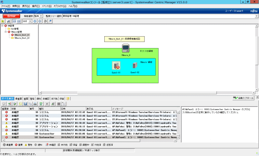Sort events by 重要度 column header
The height and width of the screenshot is (156, 259).
tap(6, 109)
